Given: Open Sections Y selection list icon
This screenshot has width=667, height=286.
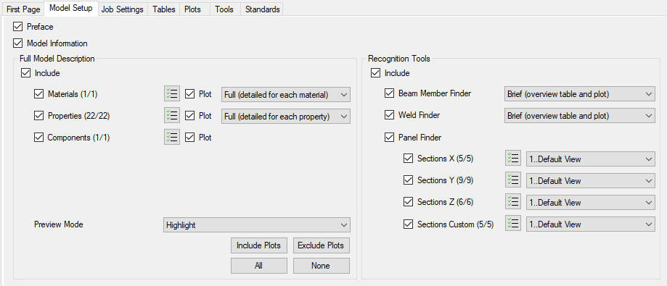Looking at the screenshot, I should [x=513, y=180].
